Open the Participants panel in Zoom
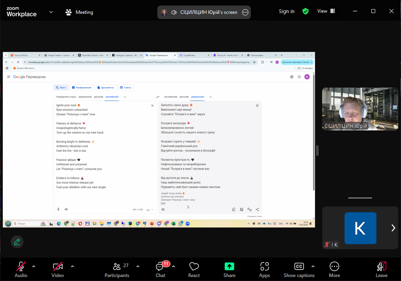The image size is (401, 281). point(117,270)
